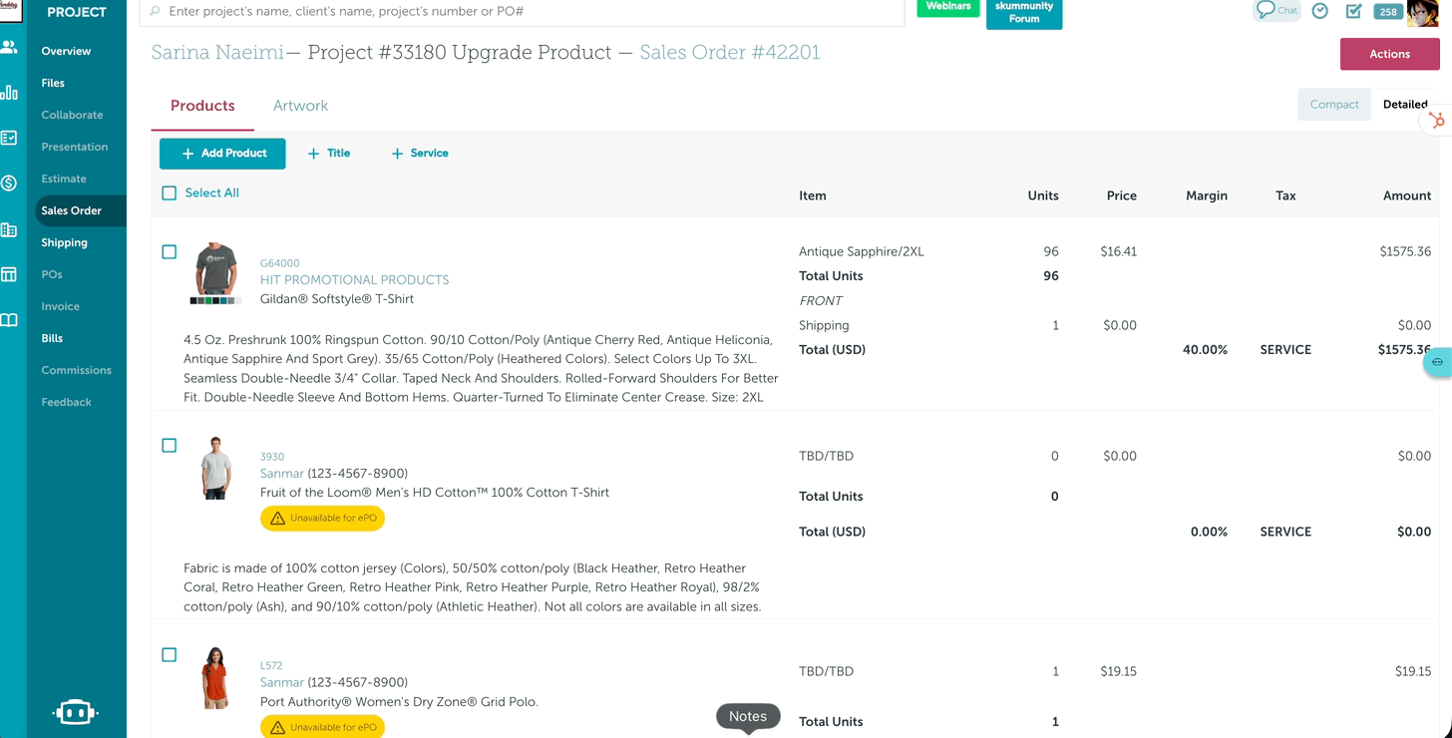Click the dollar sign sidebar icon

[x=9, y=184]
